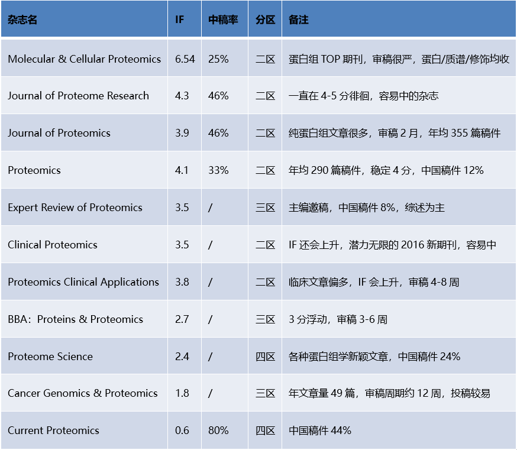Click note 3 分浮动，审稿 3-6 周
517x450 pixels.
click(x=338, y=319)
